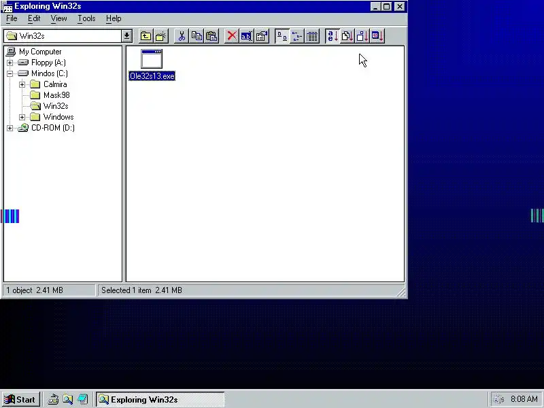Select My Computer in the tree

[40, 52]
